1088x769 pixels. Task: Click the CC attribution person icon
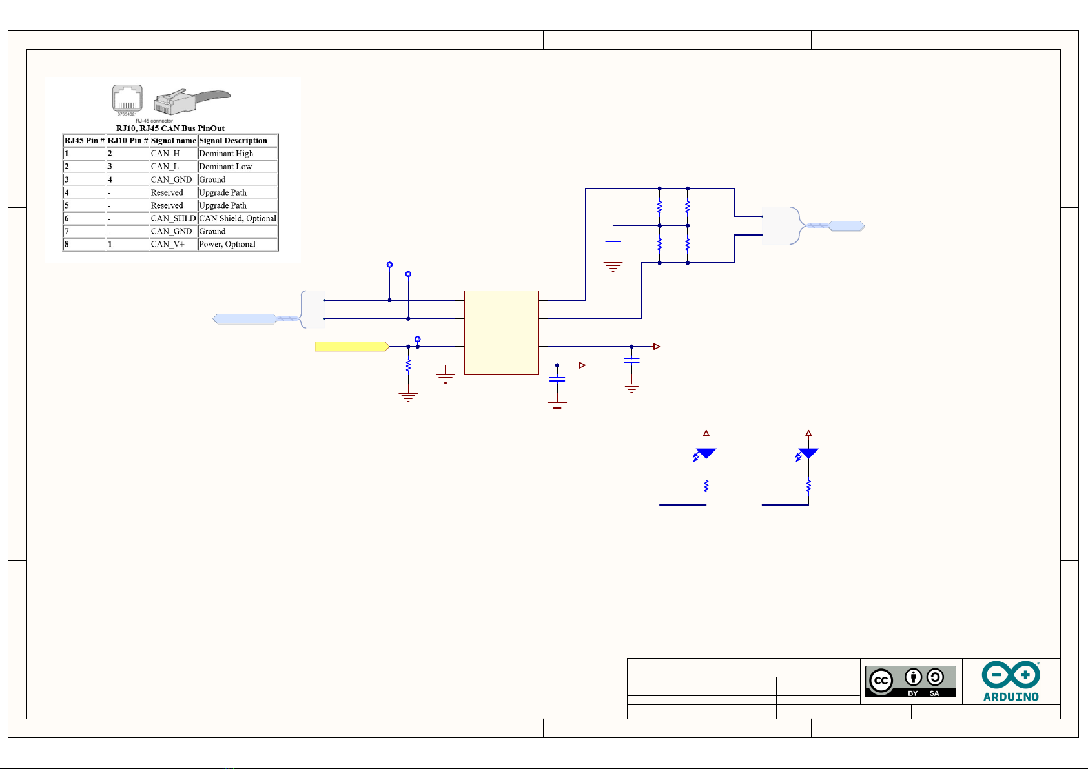click(913, 677)
